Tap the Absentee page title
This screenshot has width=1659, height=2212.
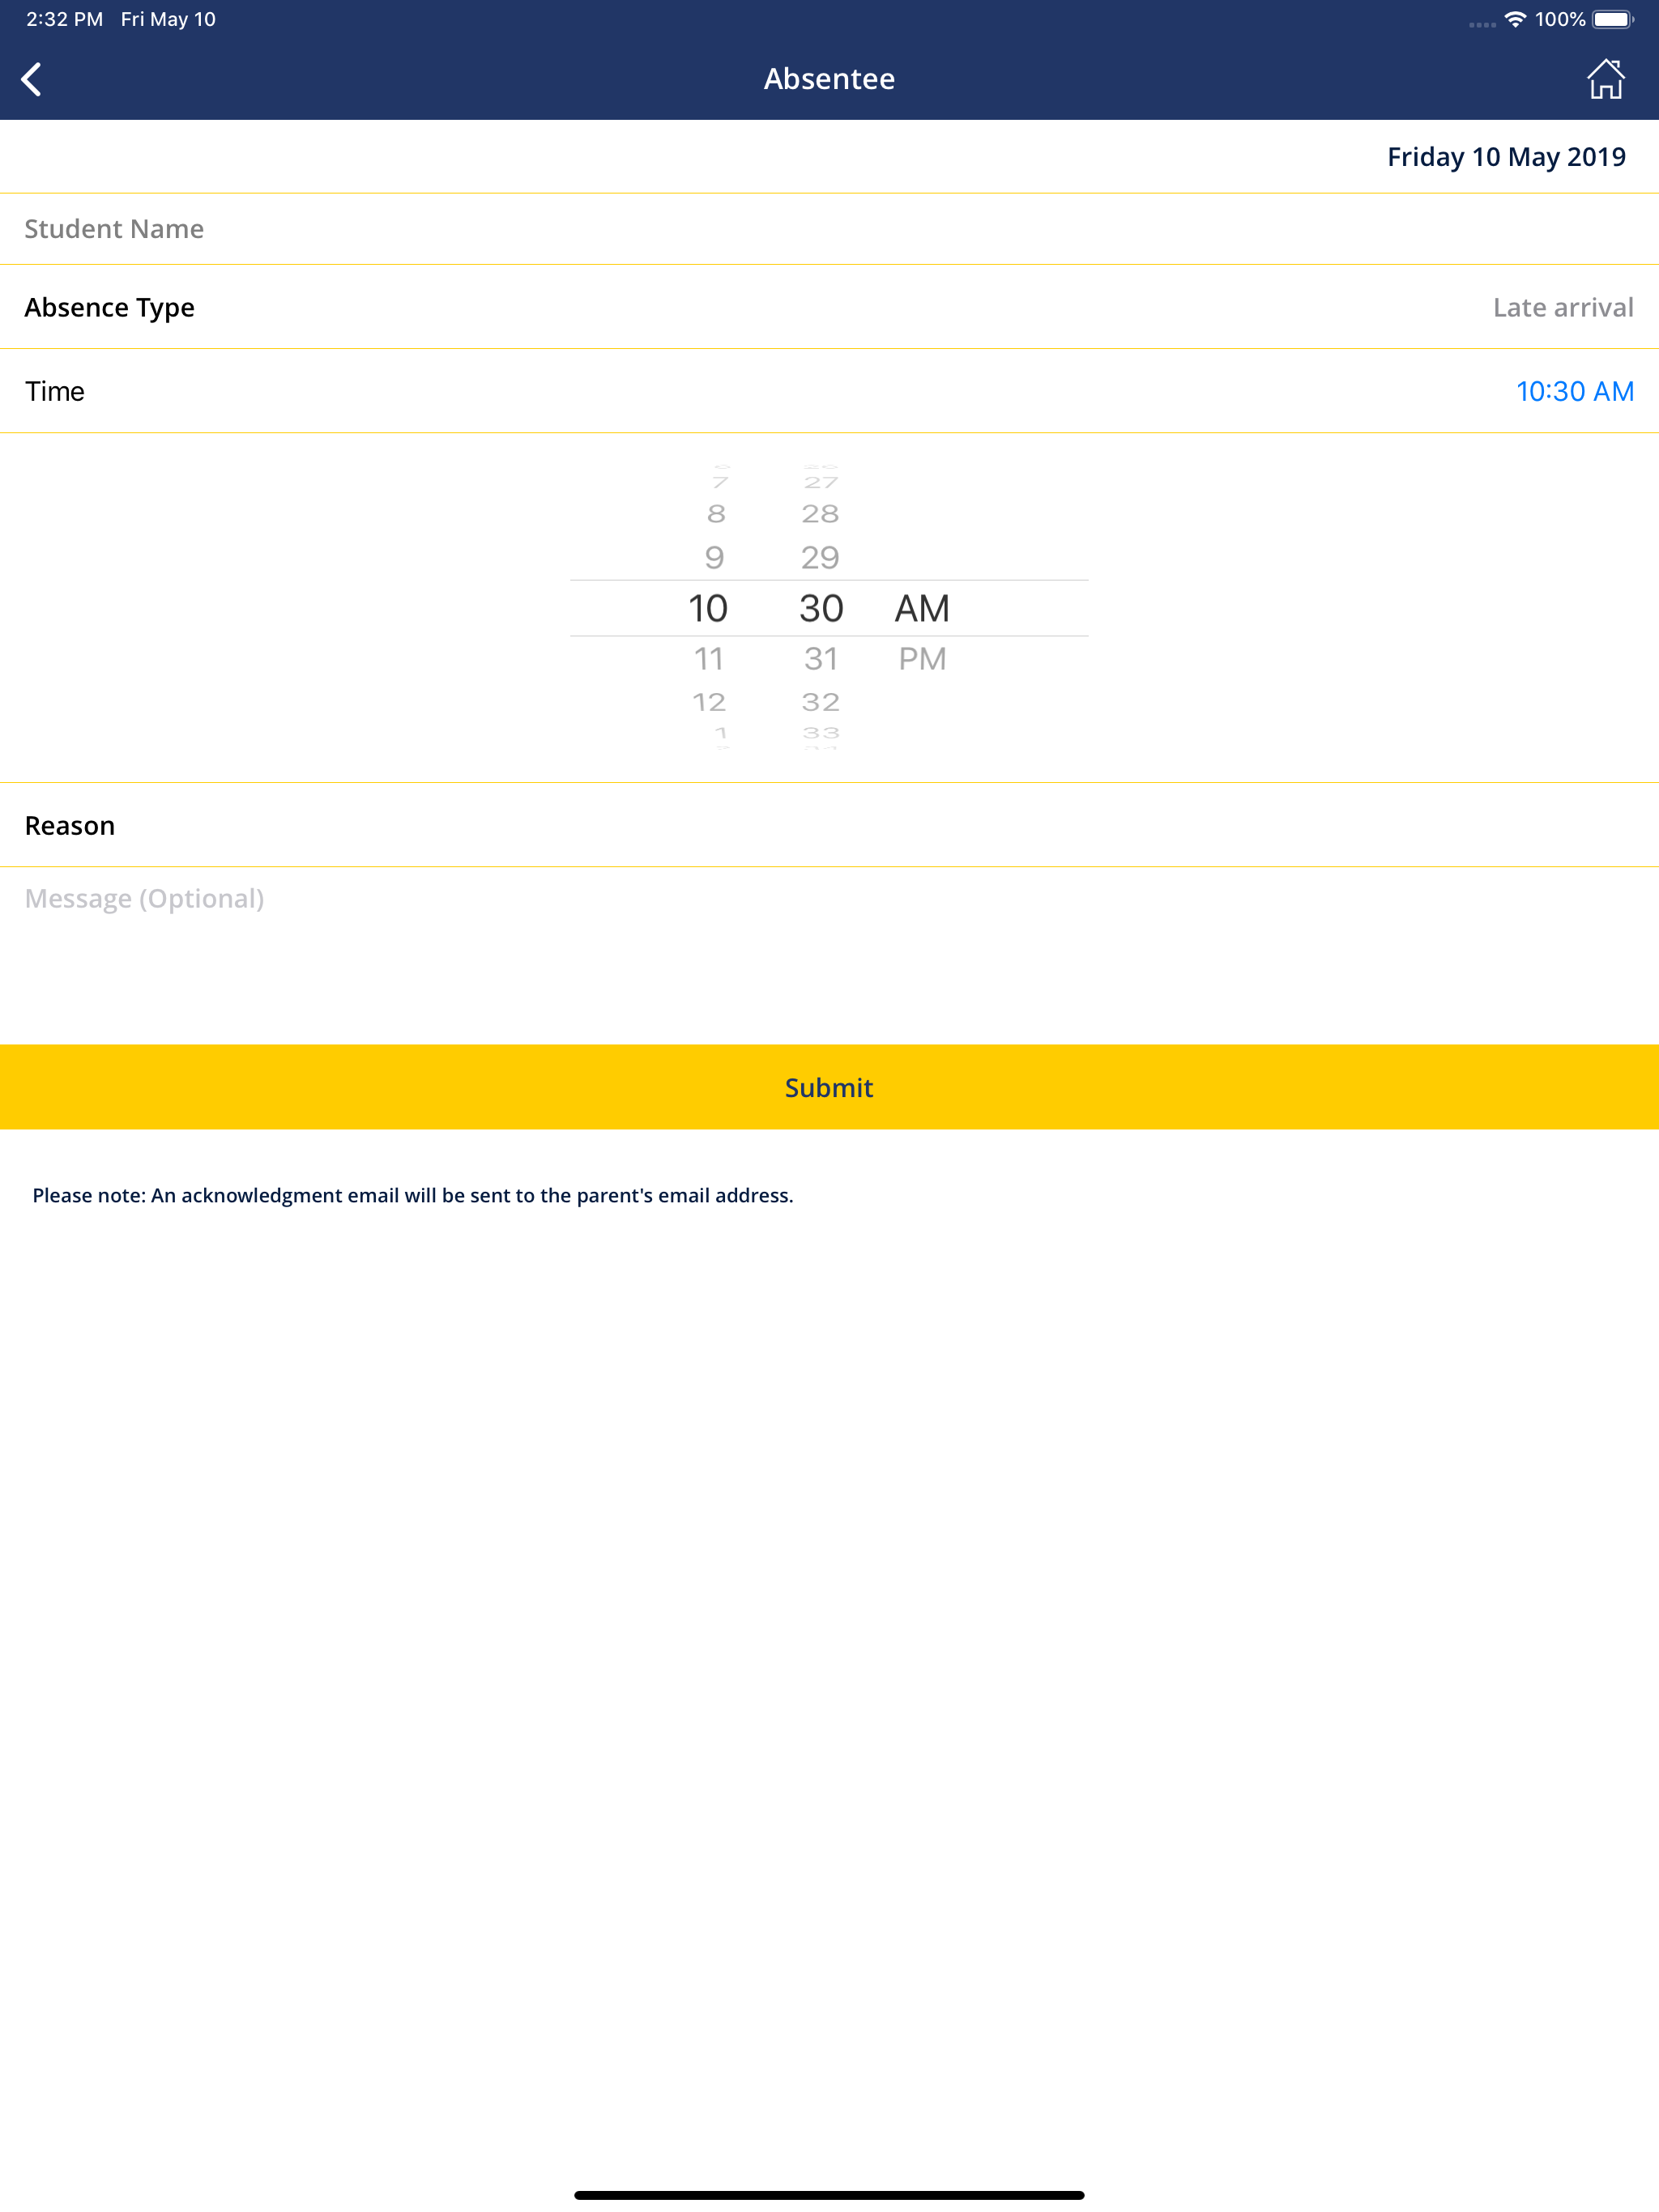pos(829,79)
